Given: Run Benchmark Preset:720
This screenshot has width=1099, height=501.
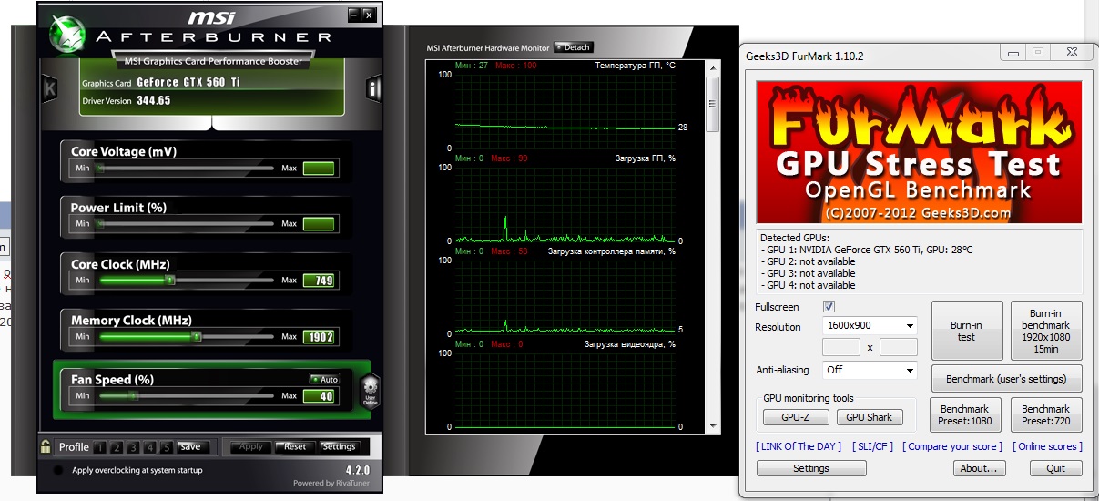Looking at the screenshot, I should [1045, 414].
